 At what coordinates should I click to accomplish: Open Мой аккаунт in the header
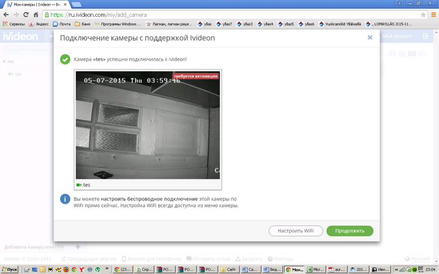click(397, 36)
